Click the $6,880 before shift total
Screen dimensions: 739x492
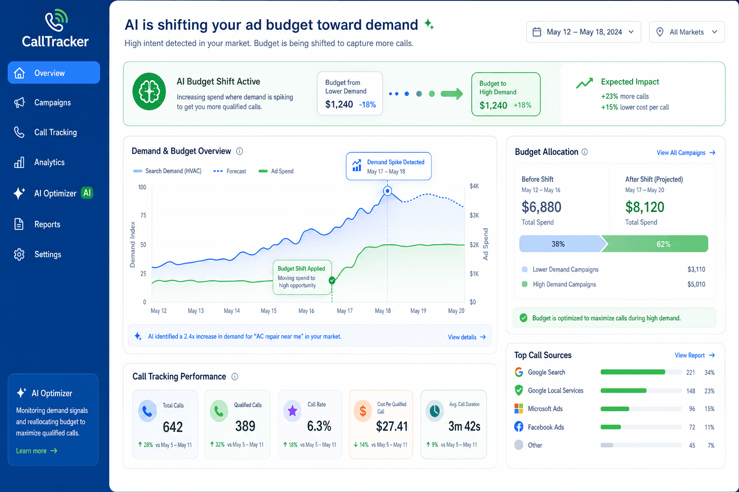pyautogui.click(x=541, y=207)
